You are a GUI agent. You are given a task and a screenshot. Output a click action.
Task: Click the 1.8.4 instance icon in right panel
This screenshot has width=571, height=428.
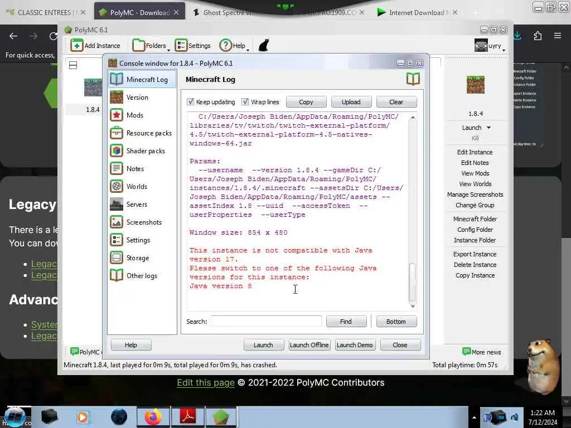coord(475,85)
